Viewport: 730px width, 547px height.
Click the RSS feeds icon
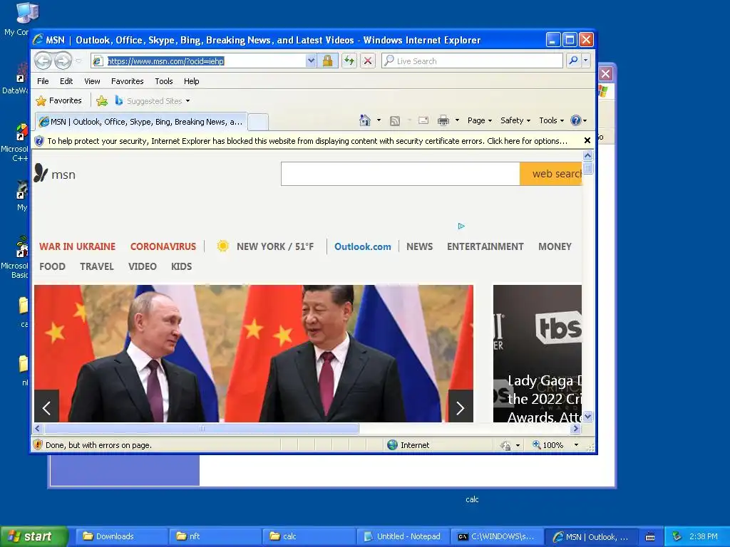395,121
